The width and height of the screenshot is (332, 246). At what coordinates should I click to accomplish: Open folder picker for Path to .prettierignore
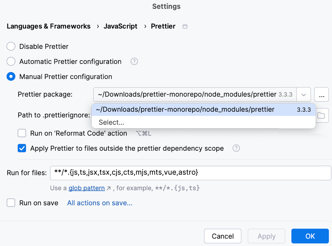tap(322, 115)
